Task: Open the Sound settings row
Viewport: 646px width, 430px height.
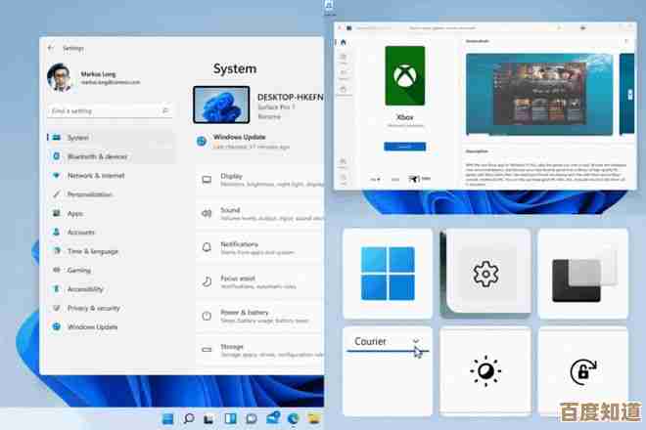Action: click(x=260, y=214)
